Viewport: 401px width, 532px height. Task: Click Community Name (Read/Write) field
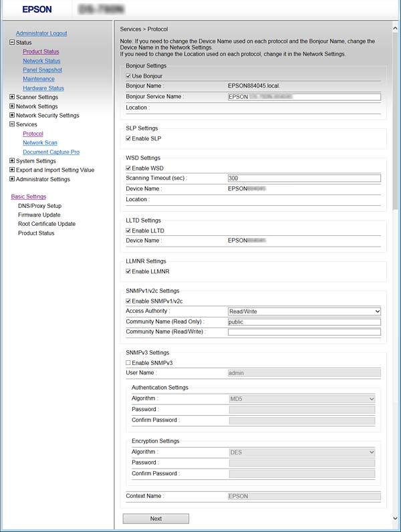point(304,331)
